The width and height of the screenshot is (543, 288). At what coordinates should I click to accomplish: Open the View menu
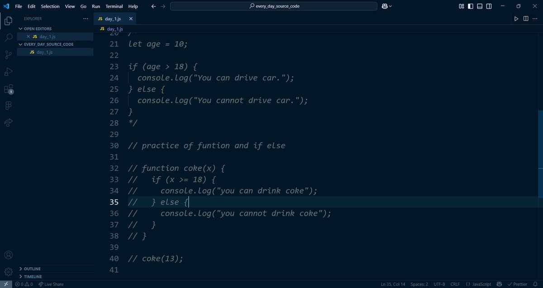click(70, 6)
